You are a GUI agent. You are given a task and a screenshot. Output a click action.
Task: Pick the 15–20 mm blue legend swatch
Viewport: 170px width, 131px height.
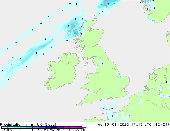[x=42, y=128]
